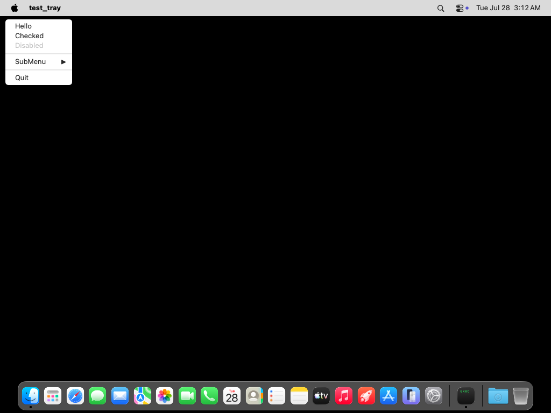551x413 pixels.
Task: Launch Apple TV from the Dock
Action: (321, 396)
